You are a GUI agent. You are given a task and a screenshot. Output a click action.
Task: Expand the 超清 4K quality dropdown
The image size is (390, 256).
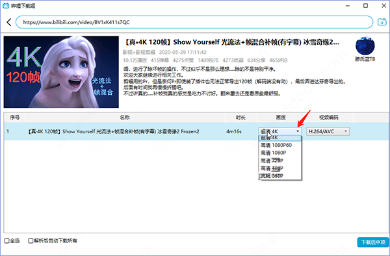(x=279, y=131)
